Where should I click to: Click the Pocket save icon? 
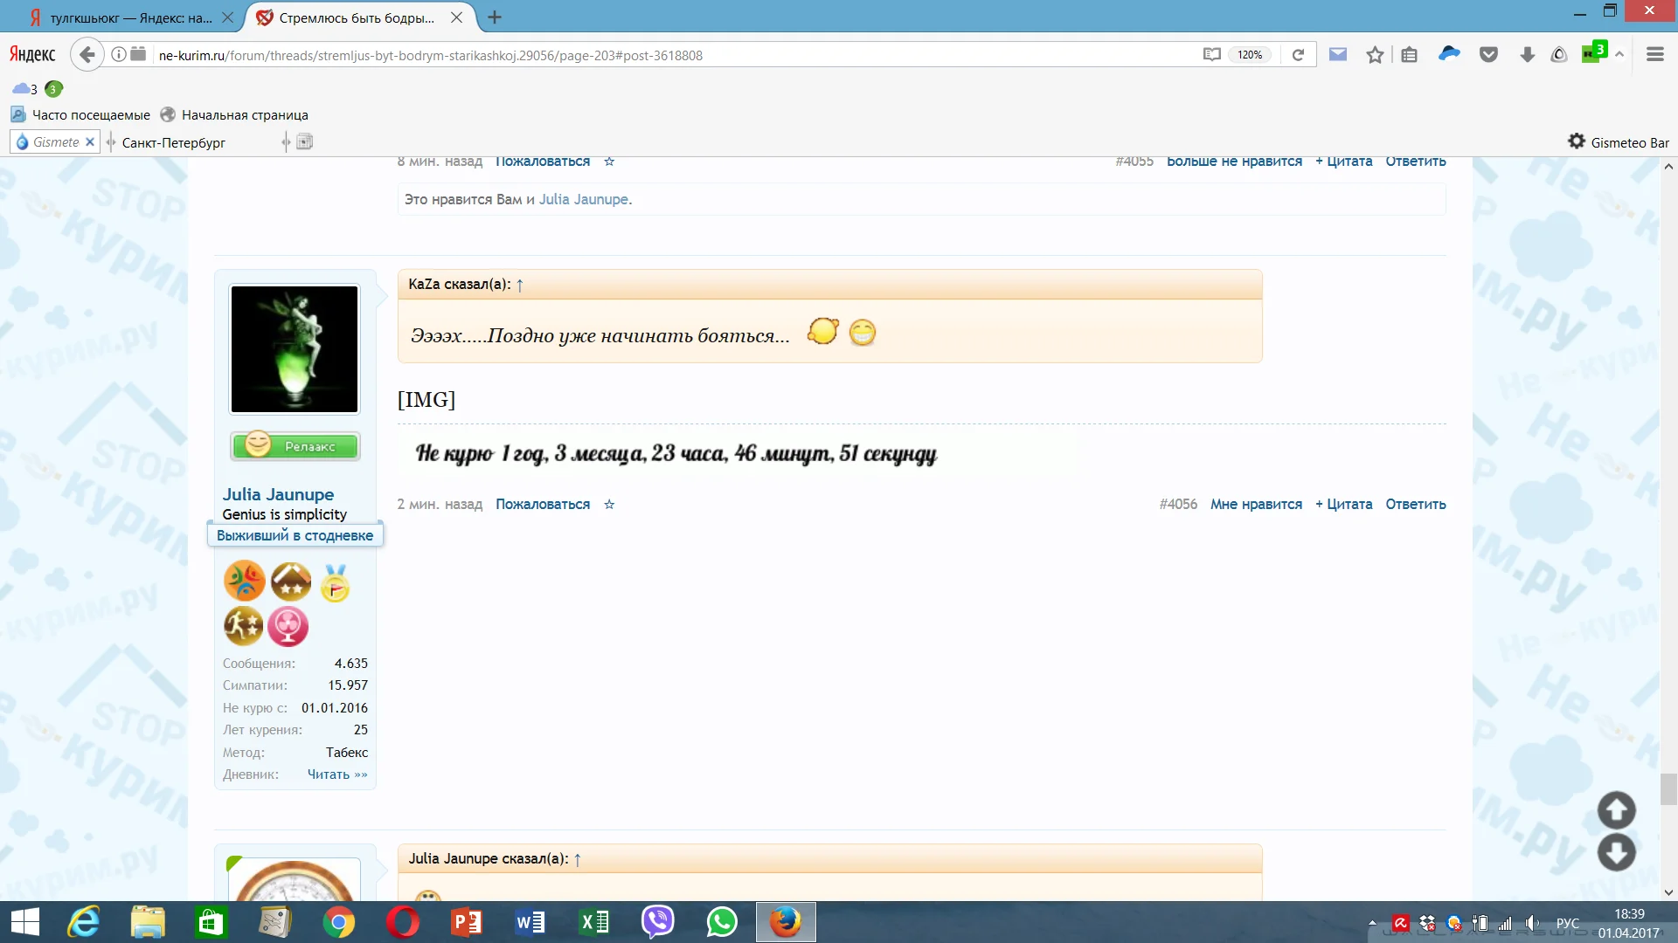point(1488,55)
